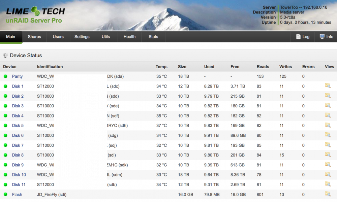Open the view folder icon for Disk 5

(328, 125)
